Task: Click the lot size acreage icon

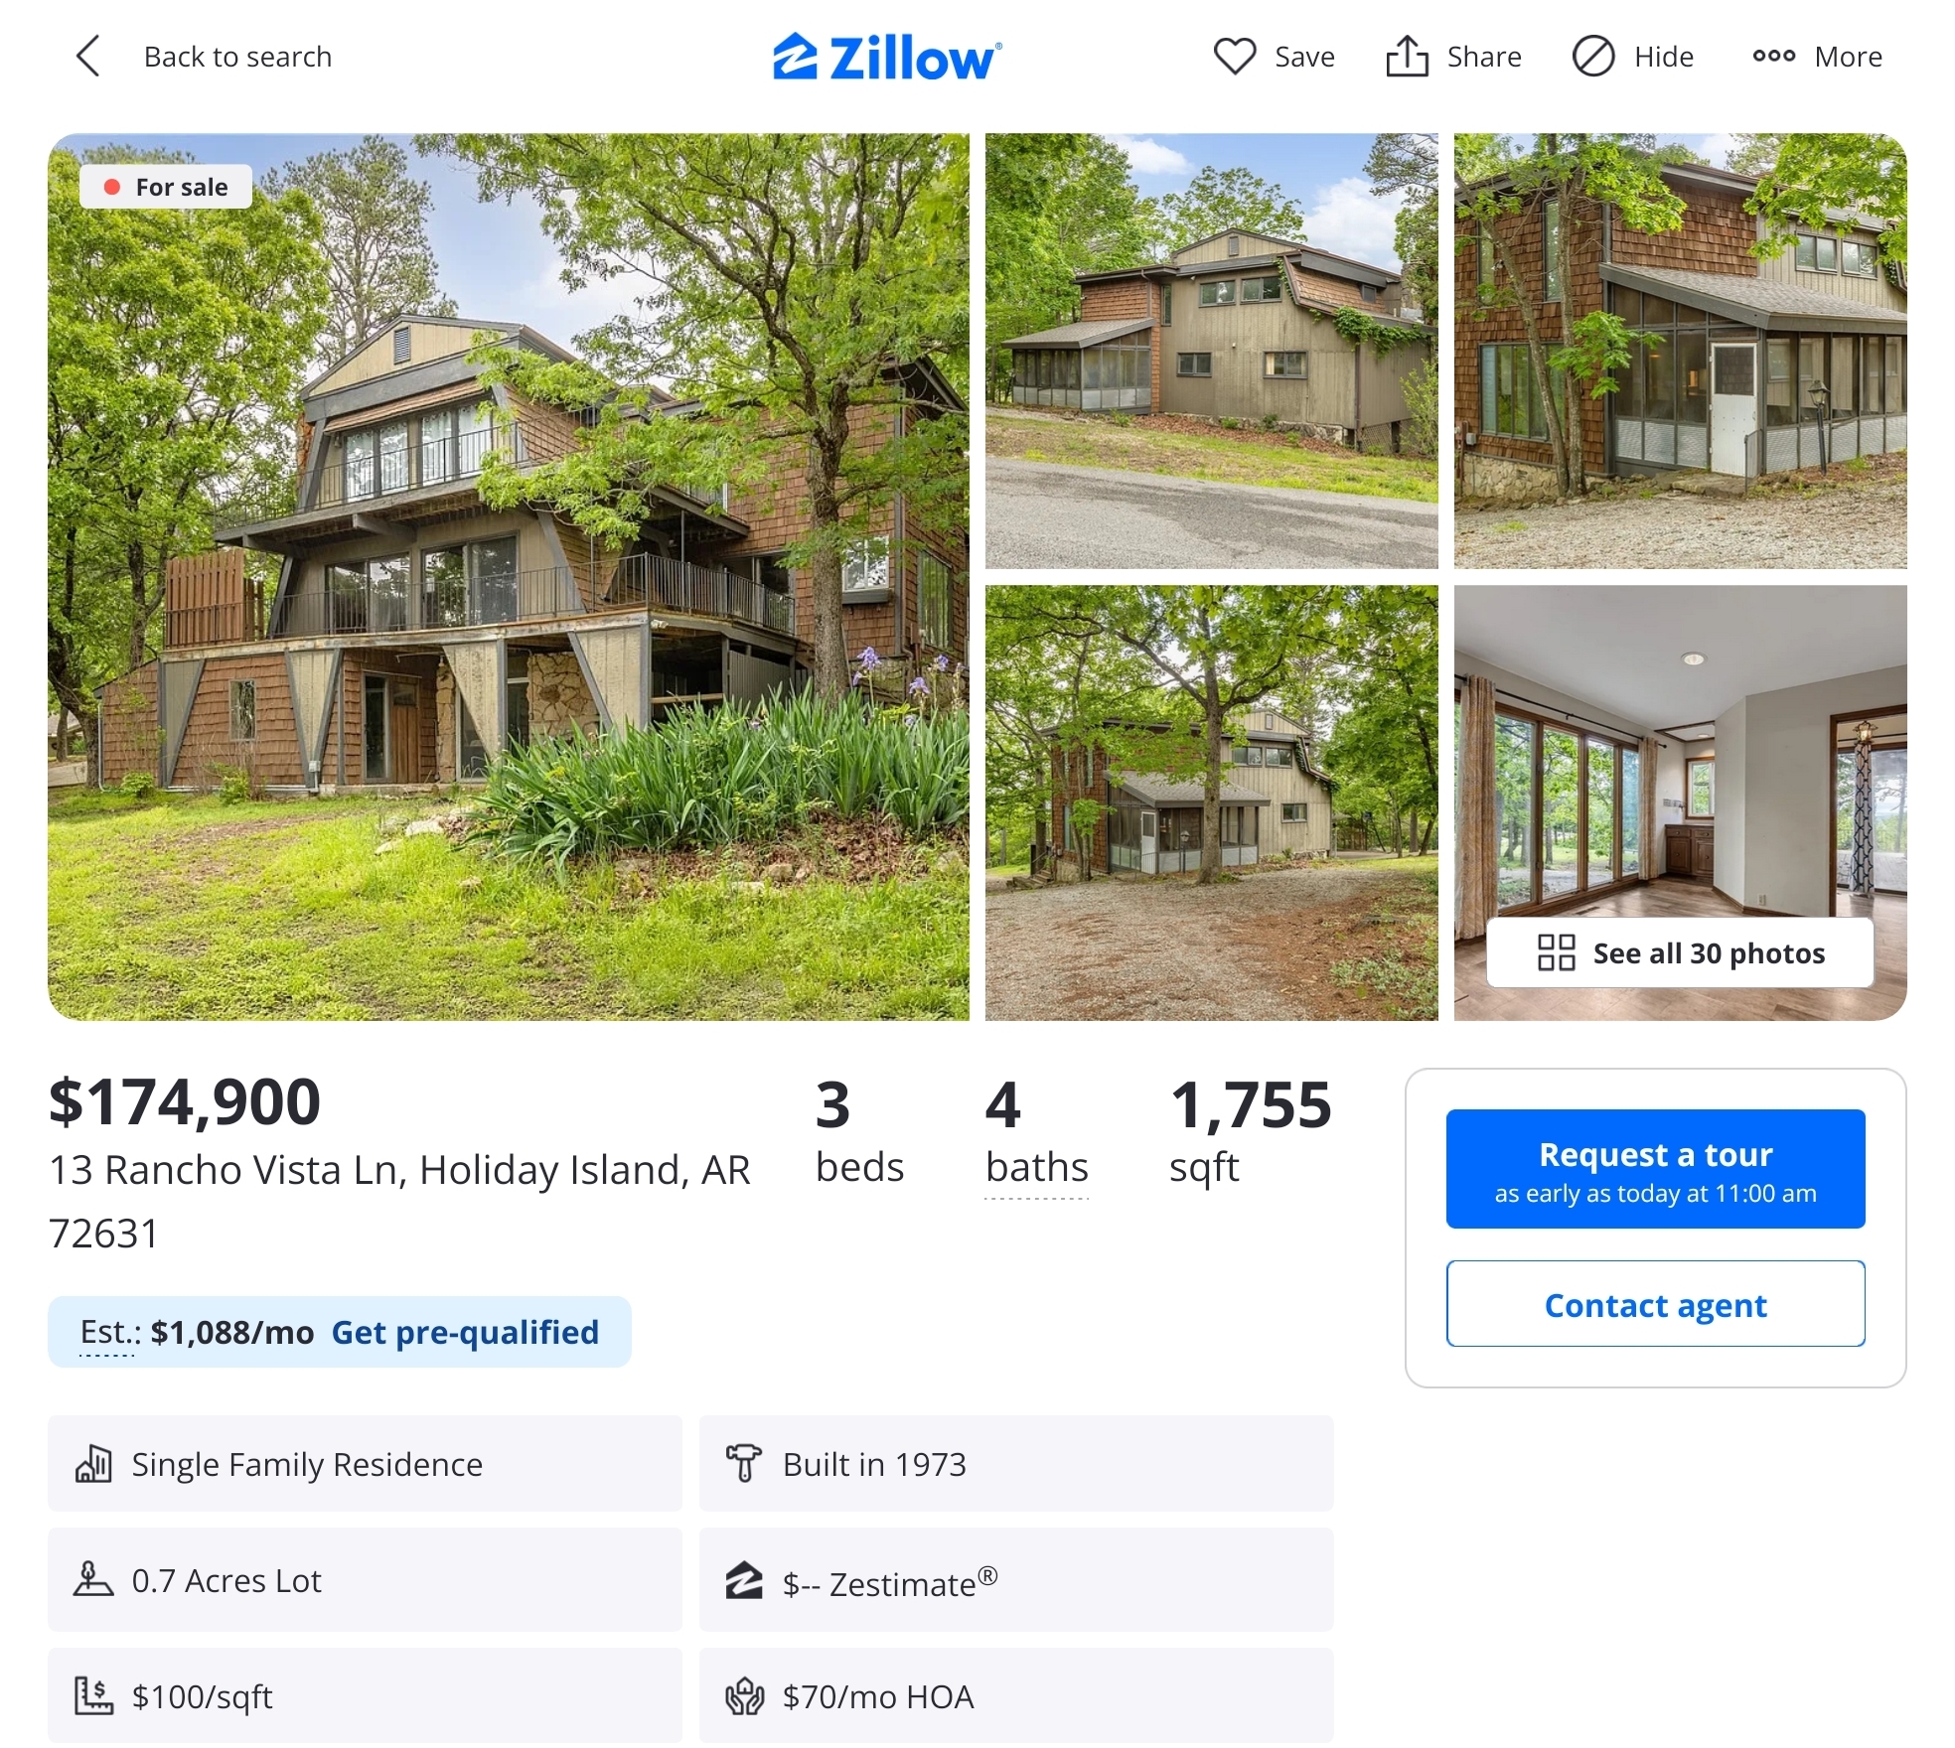Action: (x=93, y=1578)
